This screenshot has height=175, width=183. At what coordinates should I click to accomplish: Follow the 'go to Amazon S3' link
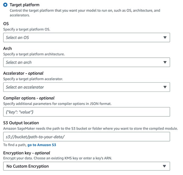(x=41, y=145)
